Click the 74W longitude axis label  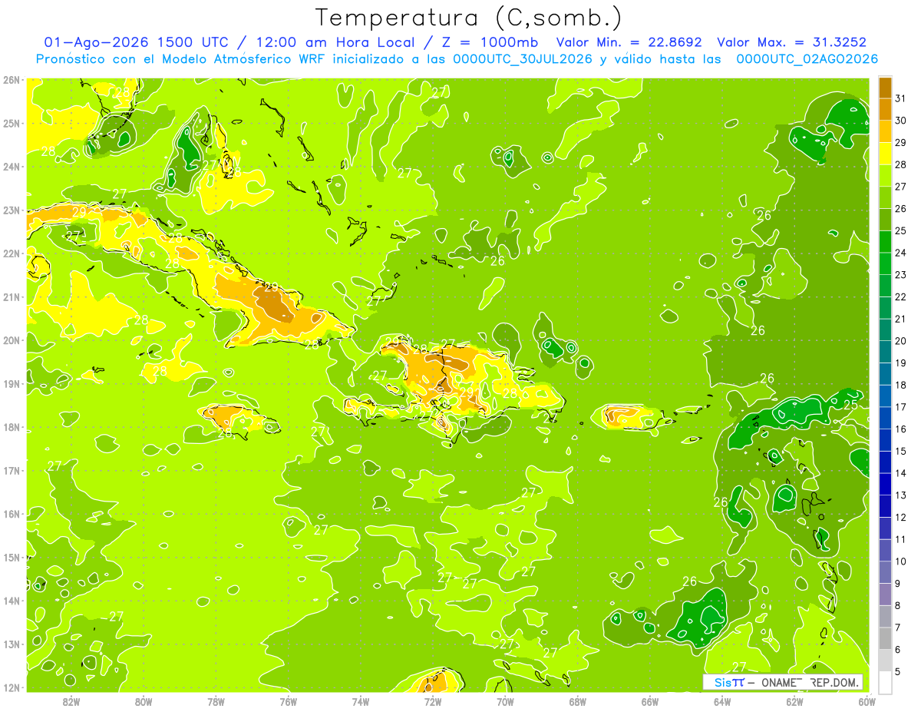[x=361, y=701]
